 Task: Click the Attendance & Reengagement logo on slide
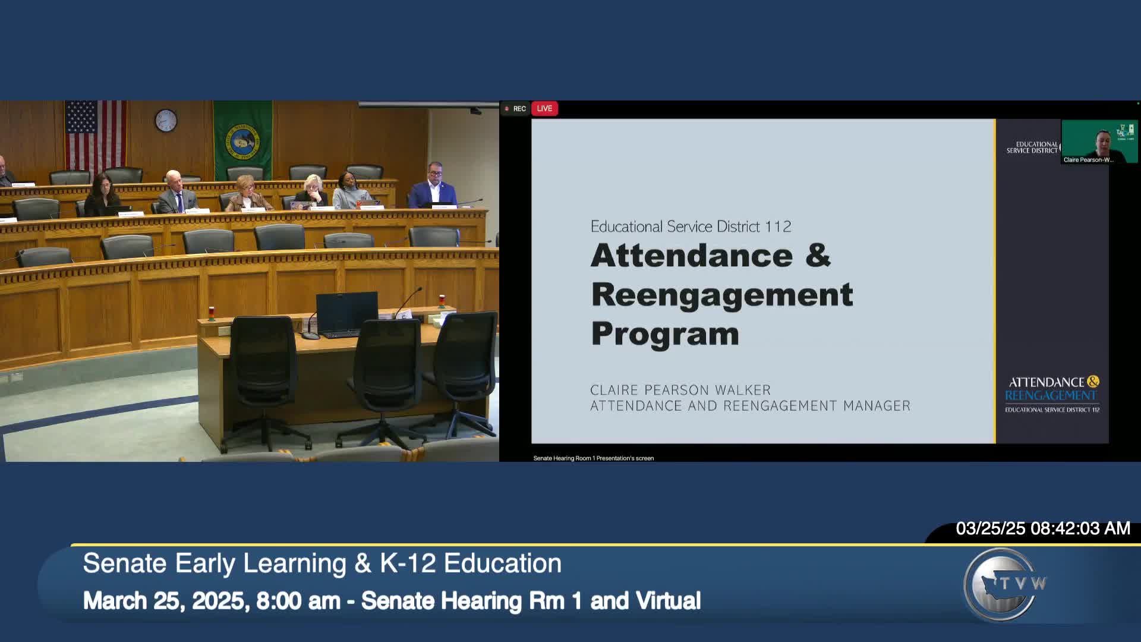(1052, 394)
